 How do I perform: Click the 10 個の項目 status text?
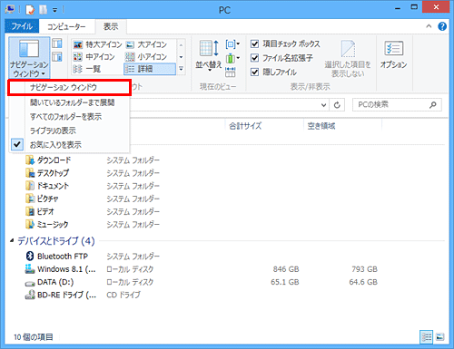point(34,337)
